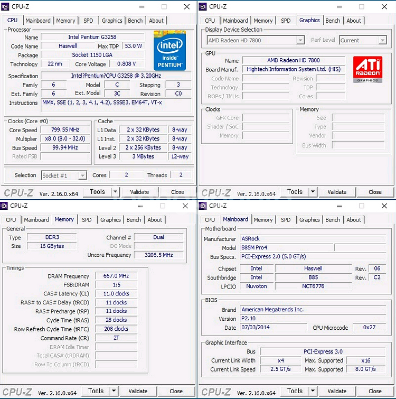The width and height of the screenshot is (396, 399).
Task: Expand Tools dropdown arrow in the processor window
Action: point(115,192)
